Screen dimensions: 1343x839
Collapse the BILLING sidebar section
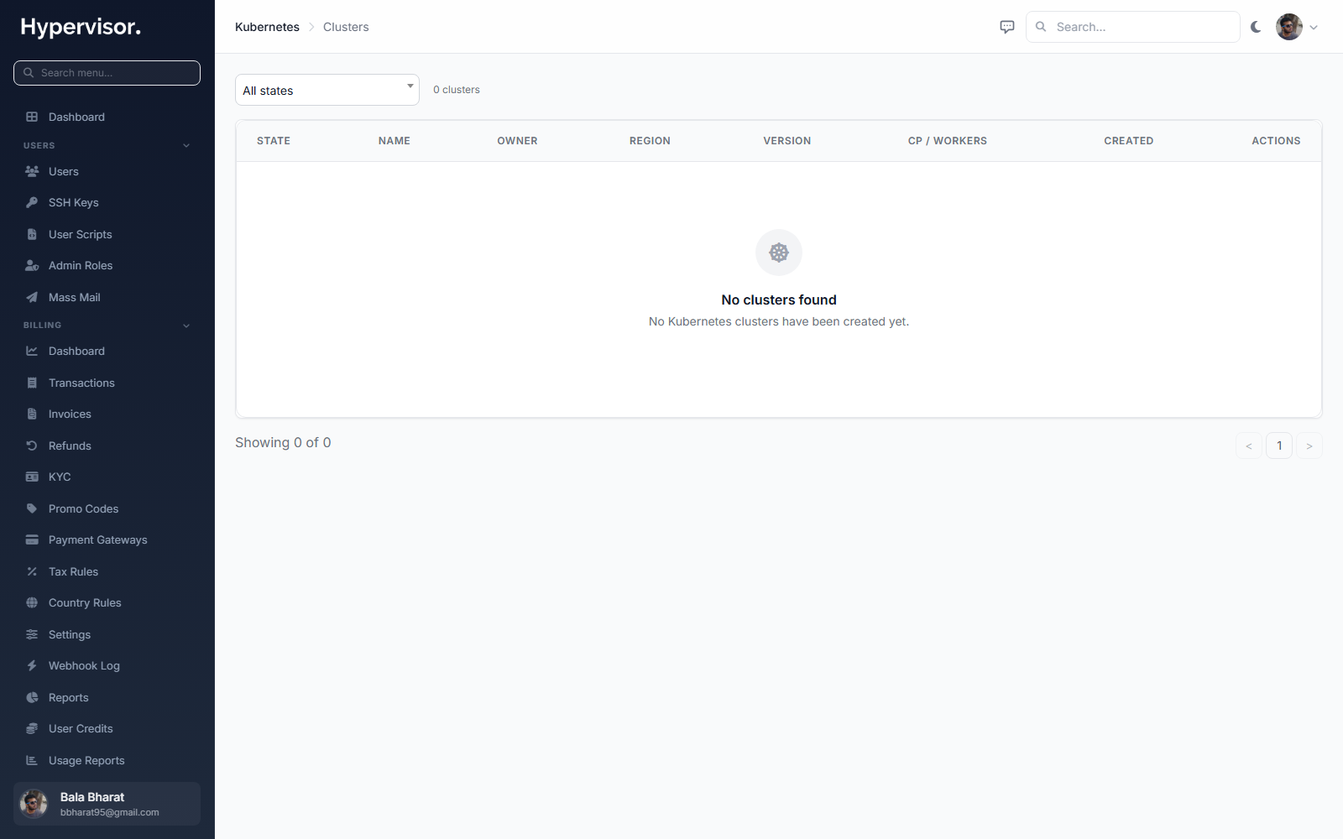[x=186, y=326]
